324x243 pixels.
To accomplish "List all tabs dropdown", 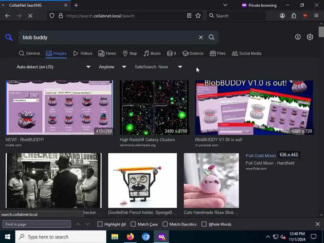I will 225,5.
